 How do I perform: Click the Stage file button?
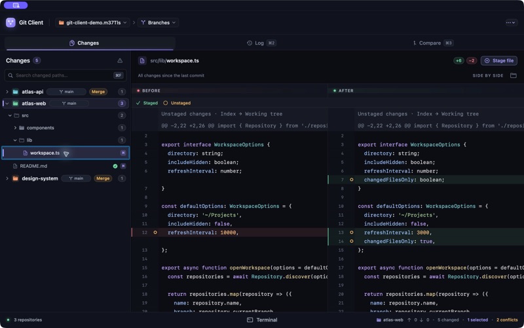[499, 60]
